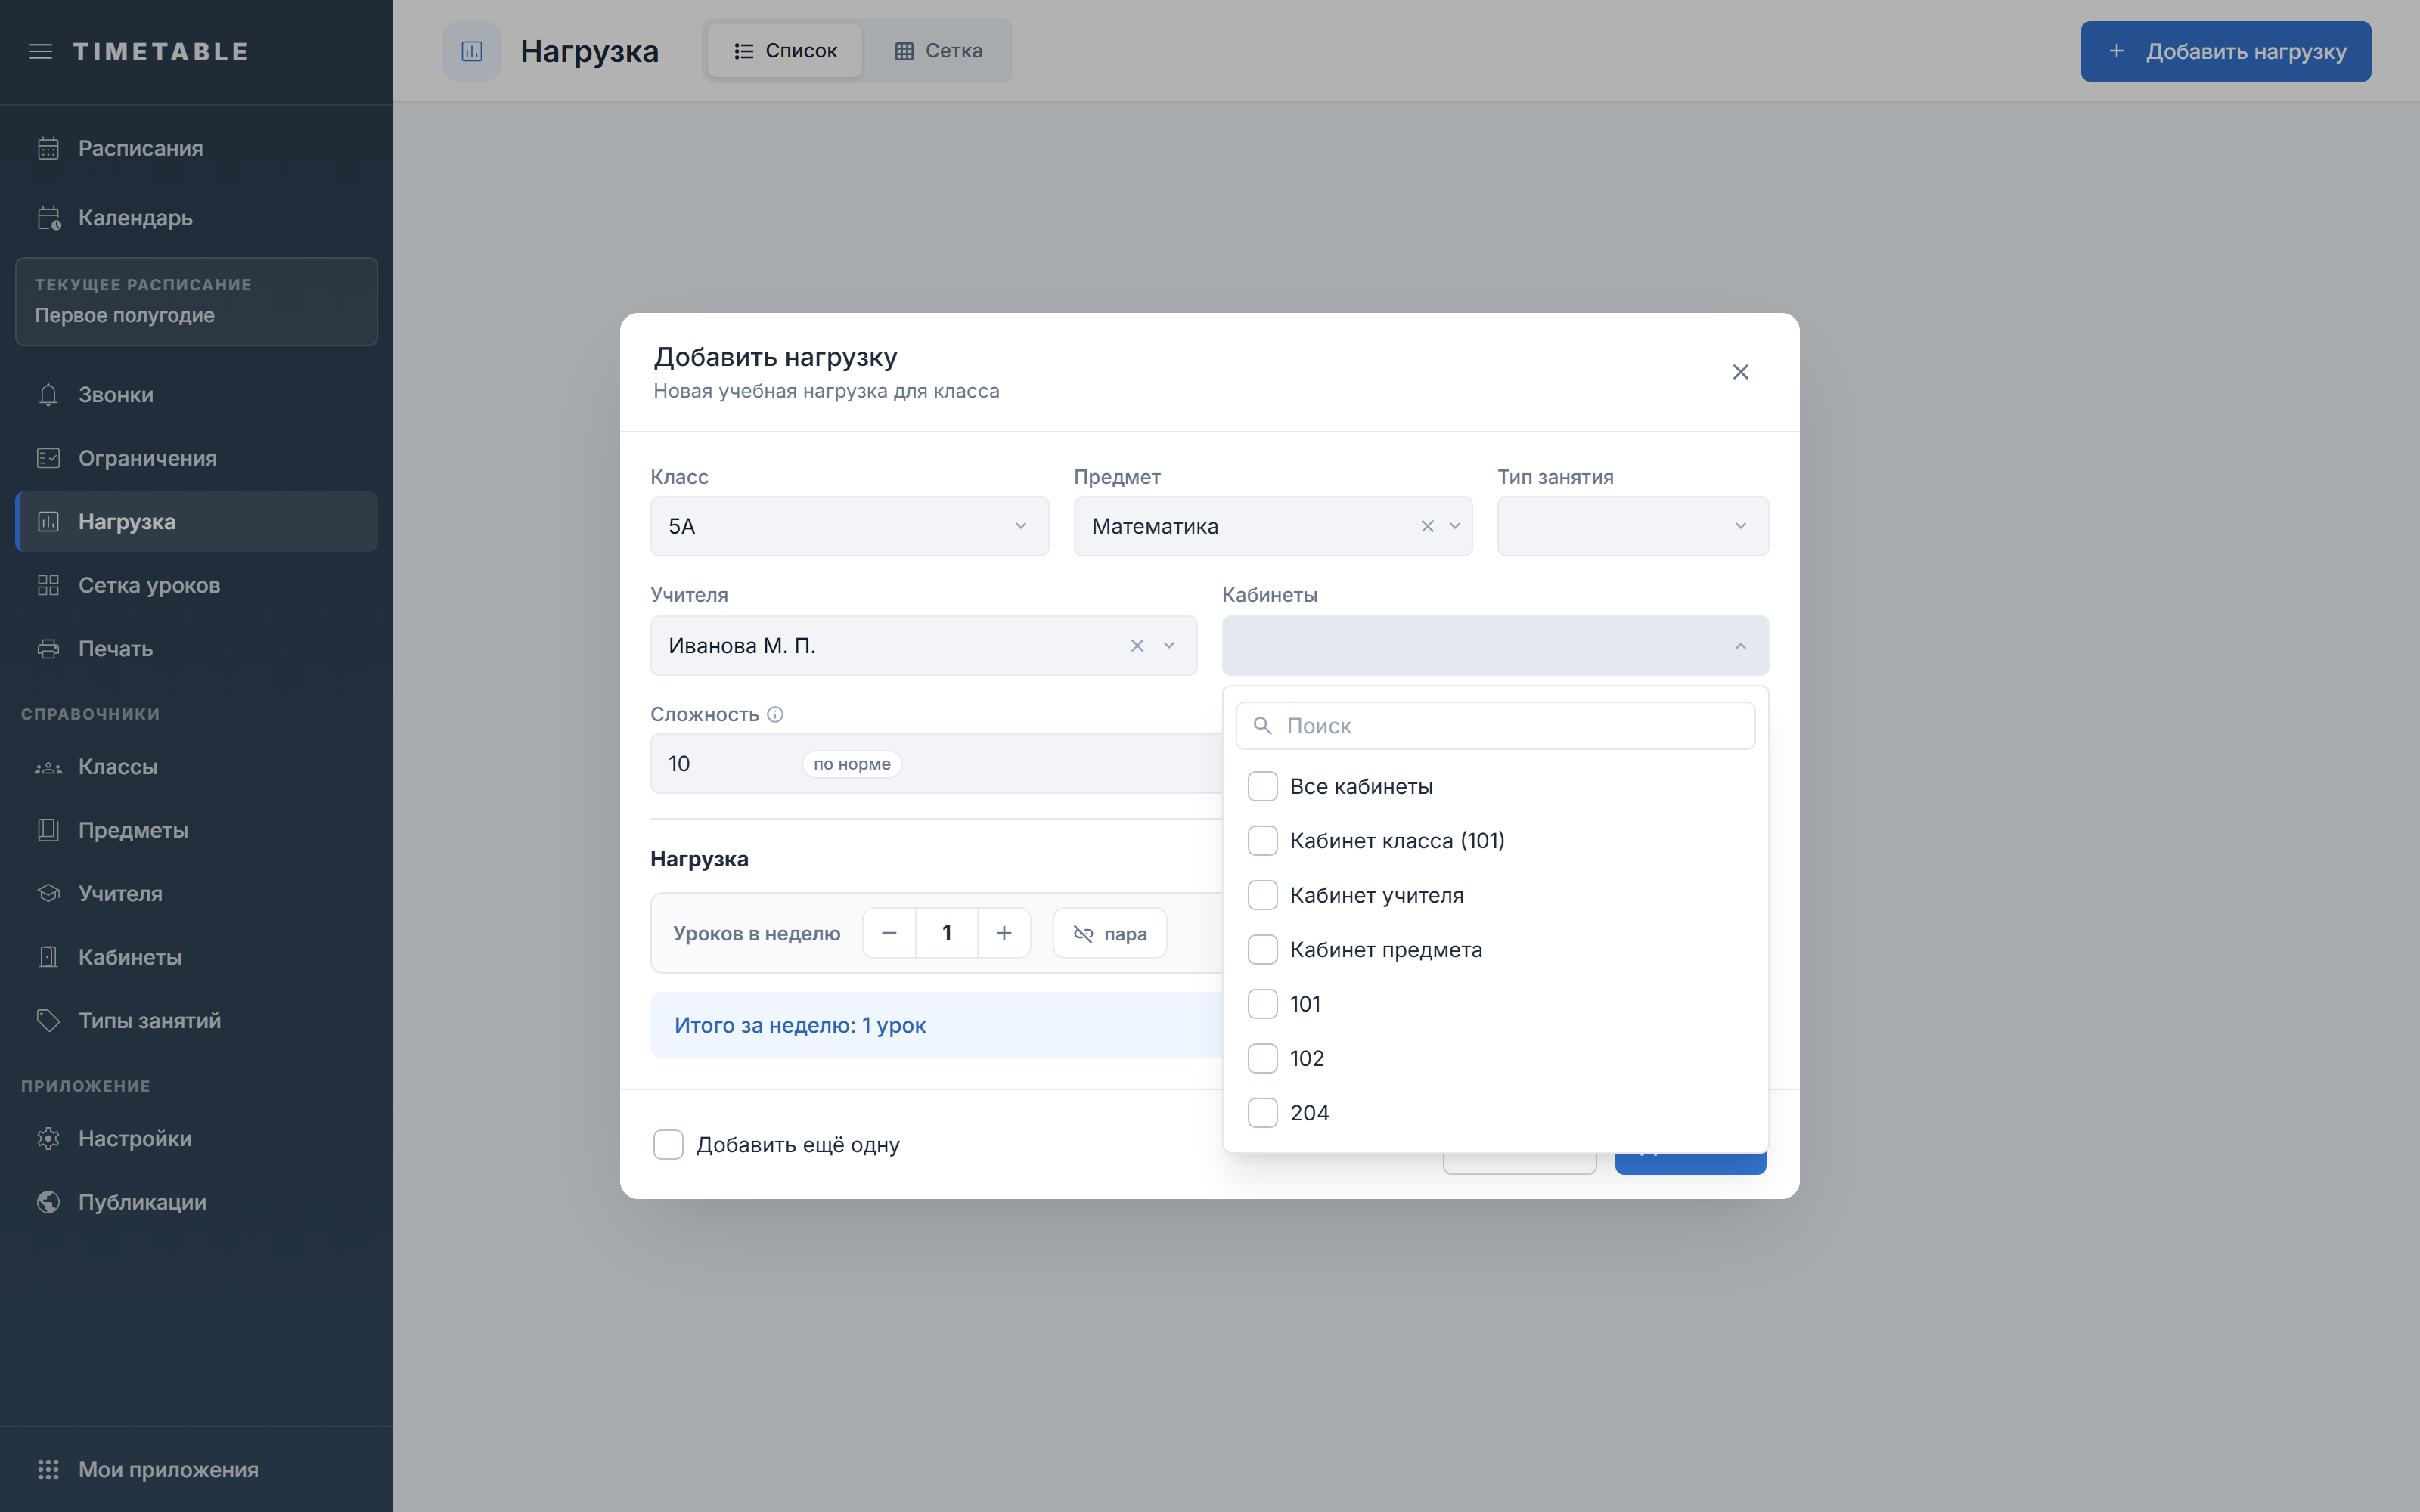Open the Предмет dropdown chevron
The image size is (2420, 1512).
pos(1455,526)
